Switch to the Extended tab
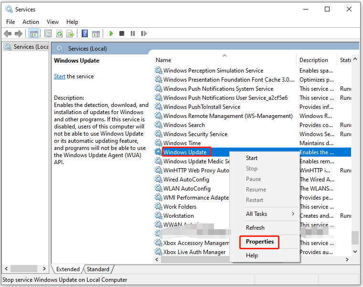Screen dimensions: 363x287 (68, 269)
